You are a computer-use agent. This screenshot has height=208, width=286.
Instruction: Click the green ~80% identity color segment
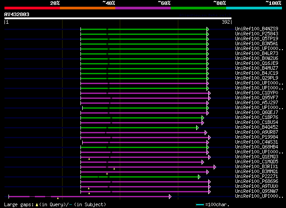pyautogui.click(x=198, y=8)
